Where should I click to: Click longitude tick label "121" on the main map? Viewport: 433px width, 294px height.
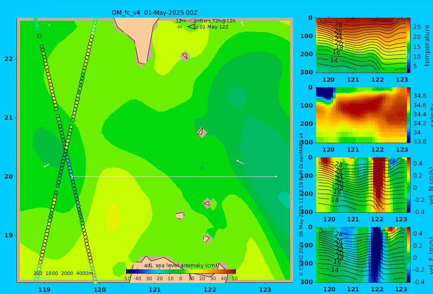(x=155, y=290)
